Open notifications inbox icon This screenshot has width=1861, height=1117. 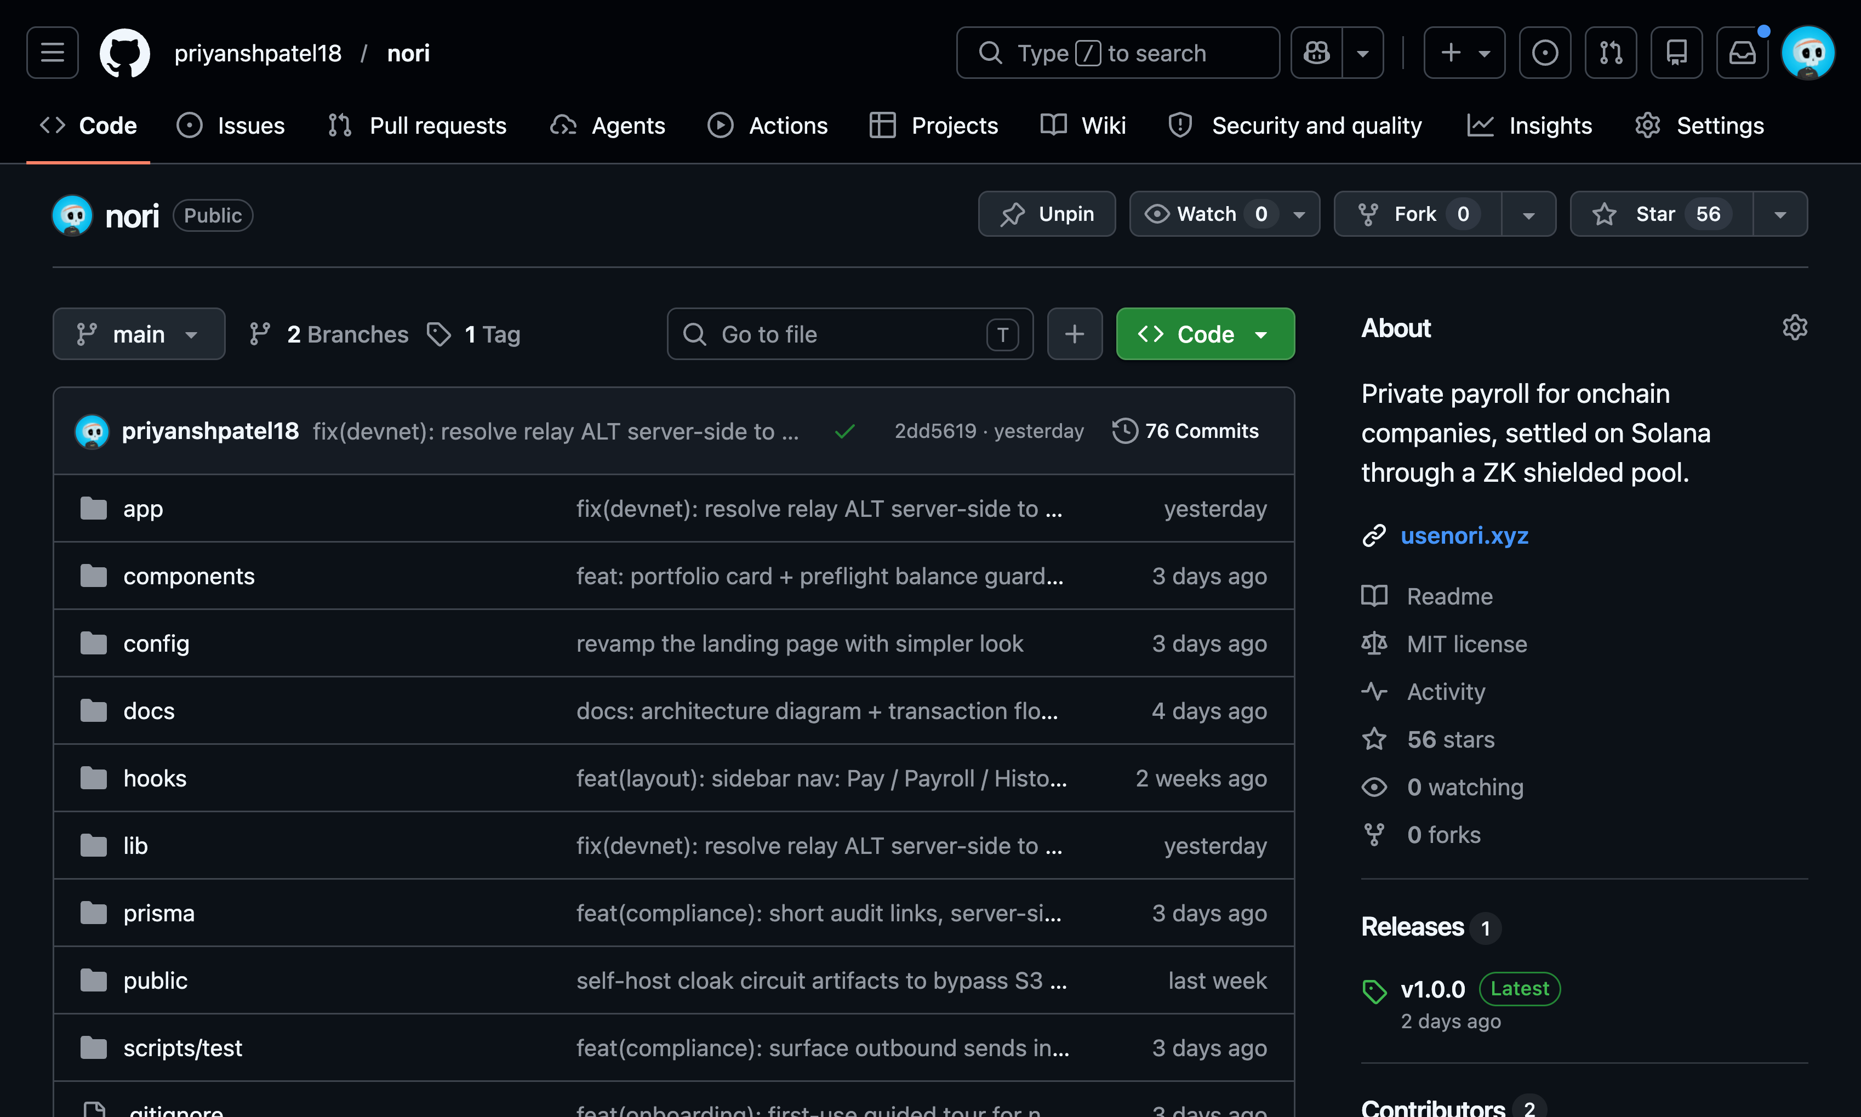(x=1742, y=53)
